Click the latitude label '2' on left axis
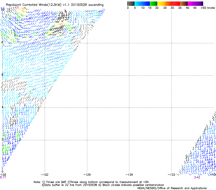 [x=2, y=139]
